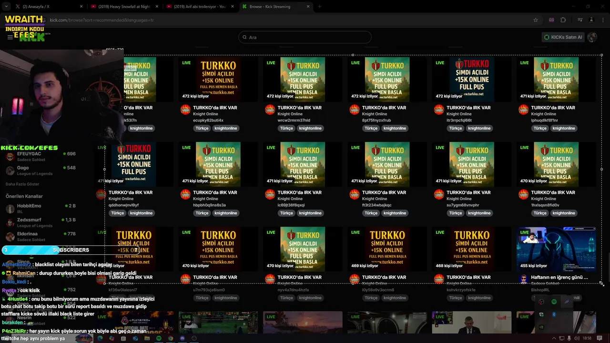The height and width of the screenshot is (343, 610).
Task: Click the kick.com browser address bar
Action: coord(286,20)
